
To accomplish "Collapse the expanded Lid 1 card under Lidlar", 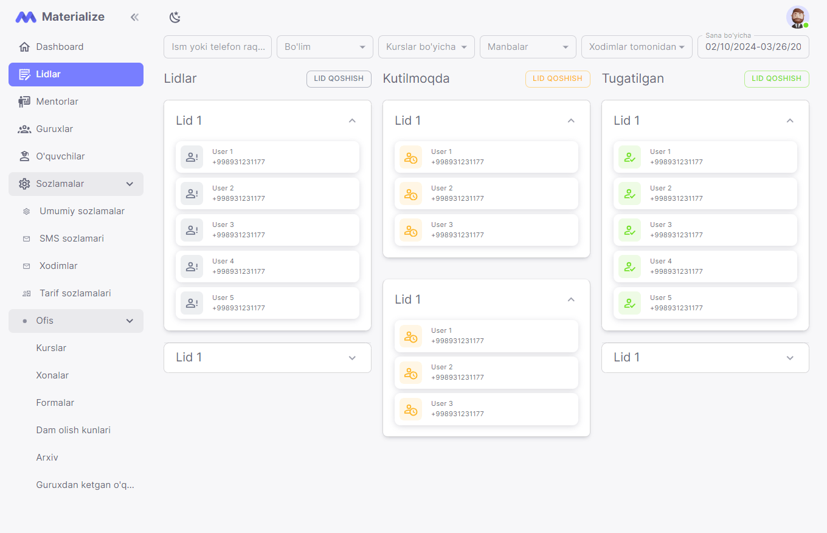I will 352,120.
